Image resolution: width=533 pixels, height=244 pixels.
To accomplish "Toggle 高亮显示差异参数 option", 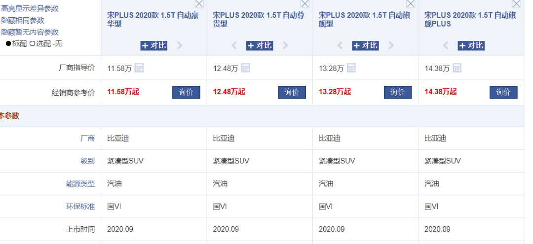I will [29, 8].
